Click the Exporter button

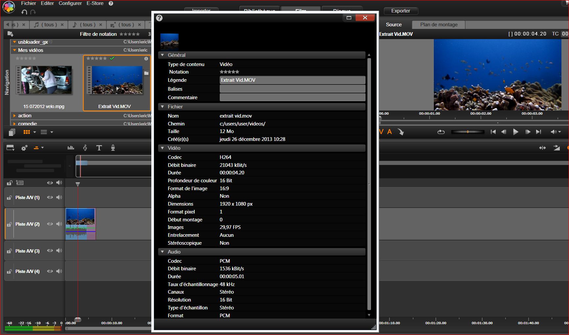coord(400,11)
